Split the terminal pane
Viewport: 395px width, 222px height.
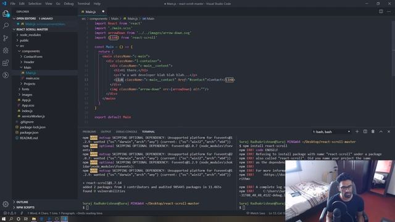[x=365, y=131]
